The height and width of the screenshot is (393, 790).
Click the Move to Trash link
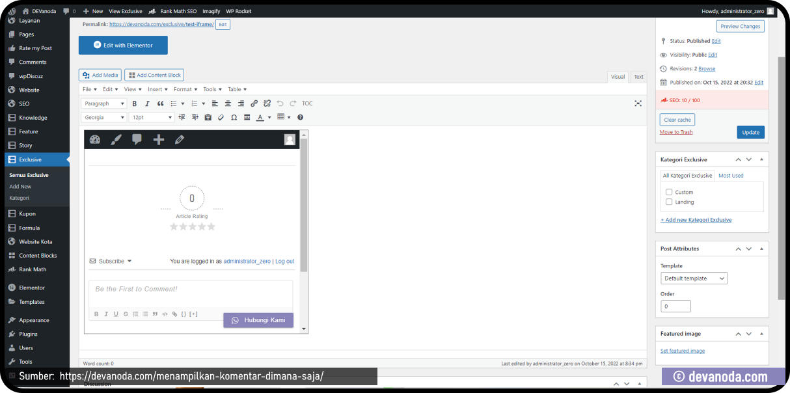[676, 132]
